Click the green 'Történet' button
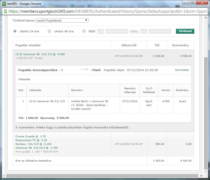Image resolution: width=210 pixels, height=180 pixels. click(185, 31)
